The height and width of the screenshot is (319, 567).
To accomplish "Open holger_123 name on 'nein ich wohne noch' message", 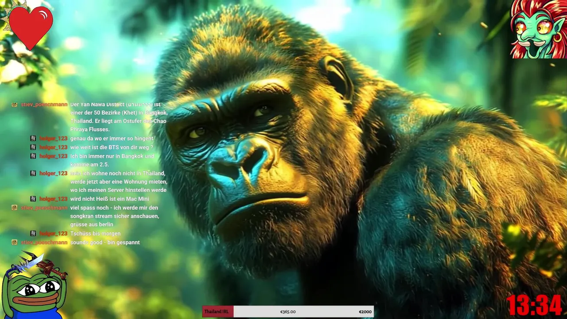I will click(53, 173).
